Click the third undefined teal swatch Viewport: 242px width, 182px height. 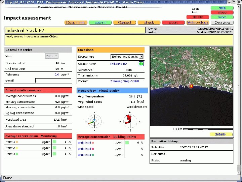93,155
